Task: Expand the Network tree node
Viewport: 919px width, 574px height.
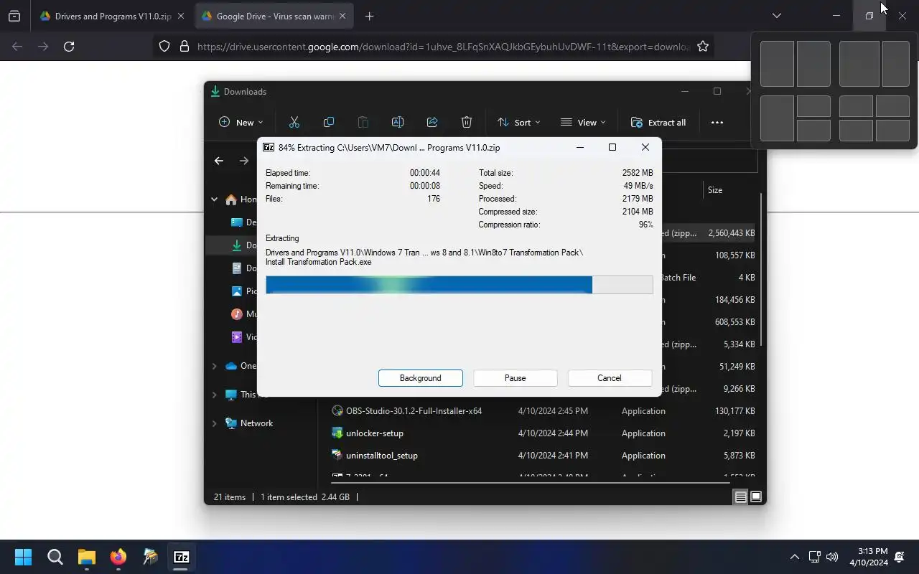Action: [x=214, y=423]
